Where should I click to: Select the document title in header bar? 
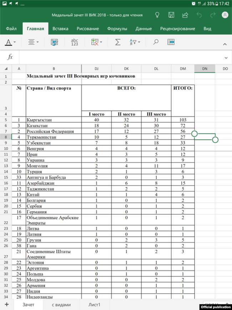click(97, 15)
